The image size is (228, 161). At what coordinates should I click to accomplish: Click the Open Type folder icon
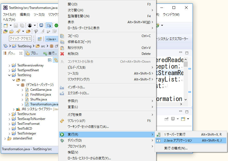(x=5, y=31)
